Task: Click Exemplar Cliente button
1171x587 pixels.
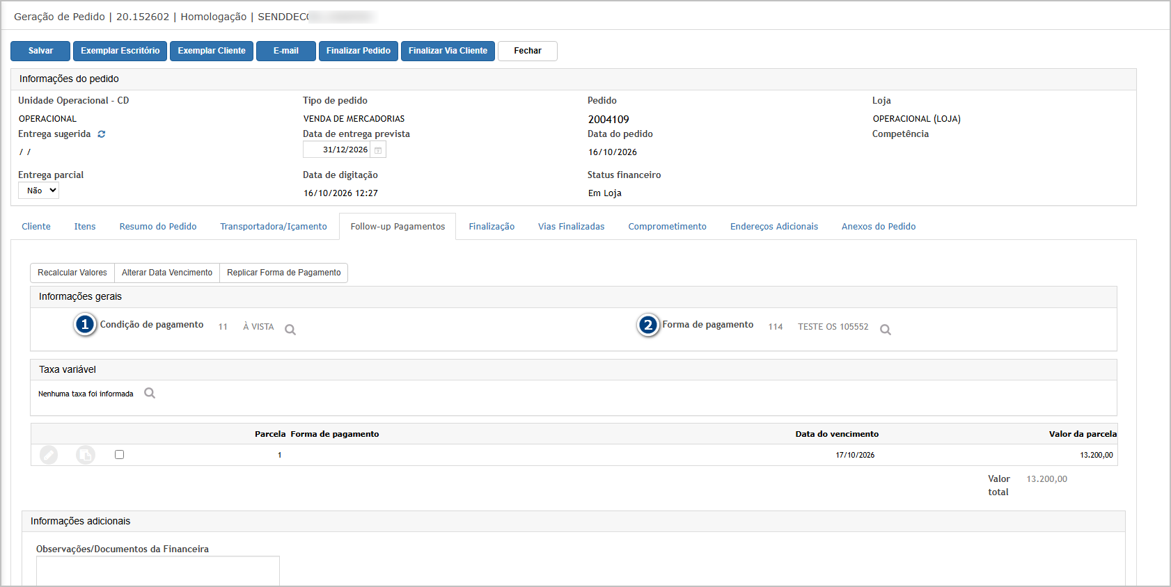Action: click(212, 51)
